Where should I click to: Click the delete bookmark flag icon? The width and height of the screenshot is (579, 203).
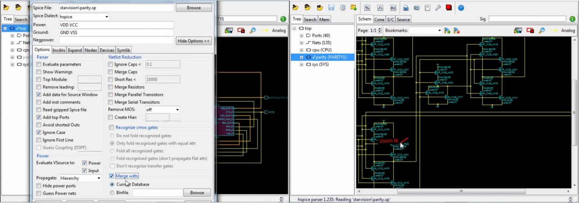tap(457, 30)
